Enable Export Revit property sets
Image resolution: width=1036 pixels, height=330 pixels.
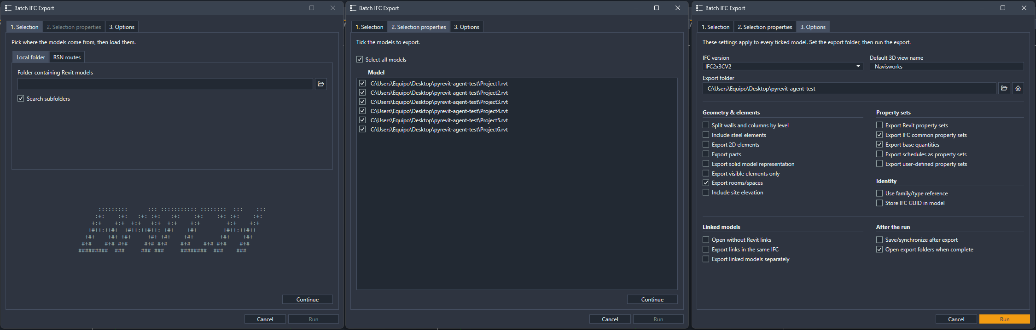click(879, 125)
